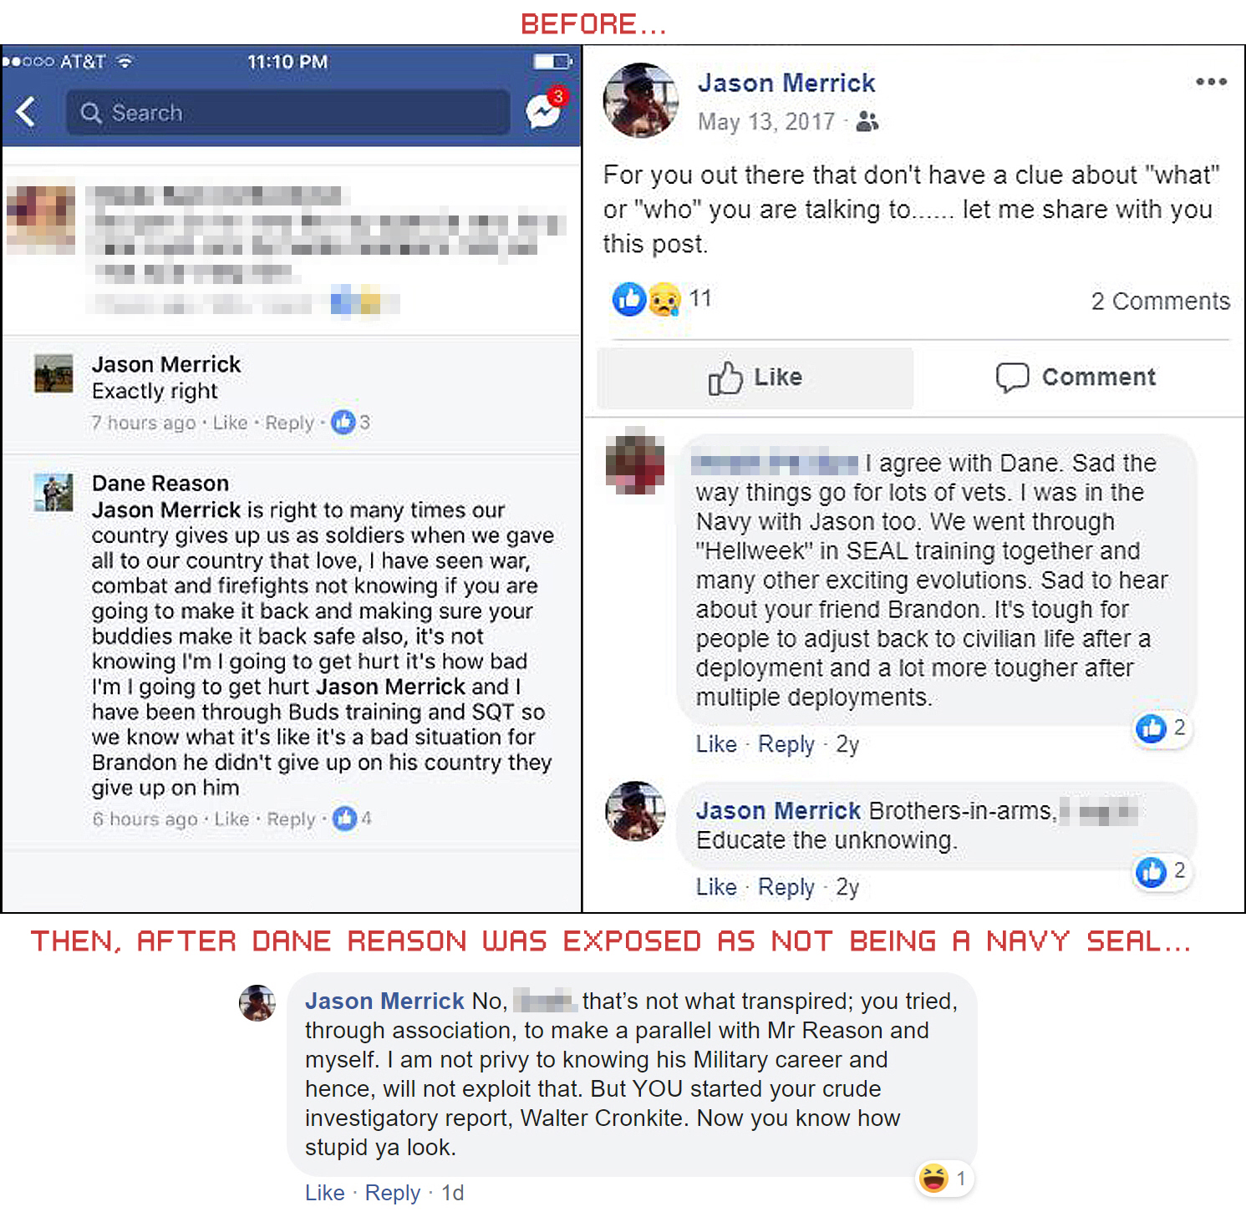Click thumbs-up count on Brothers-in-arms comment

tap(1161, 872)
